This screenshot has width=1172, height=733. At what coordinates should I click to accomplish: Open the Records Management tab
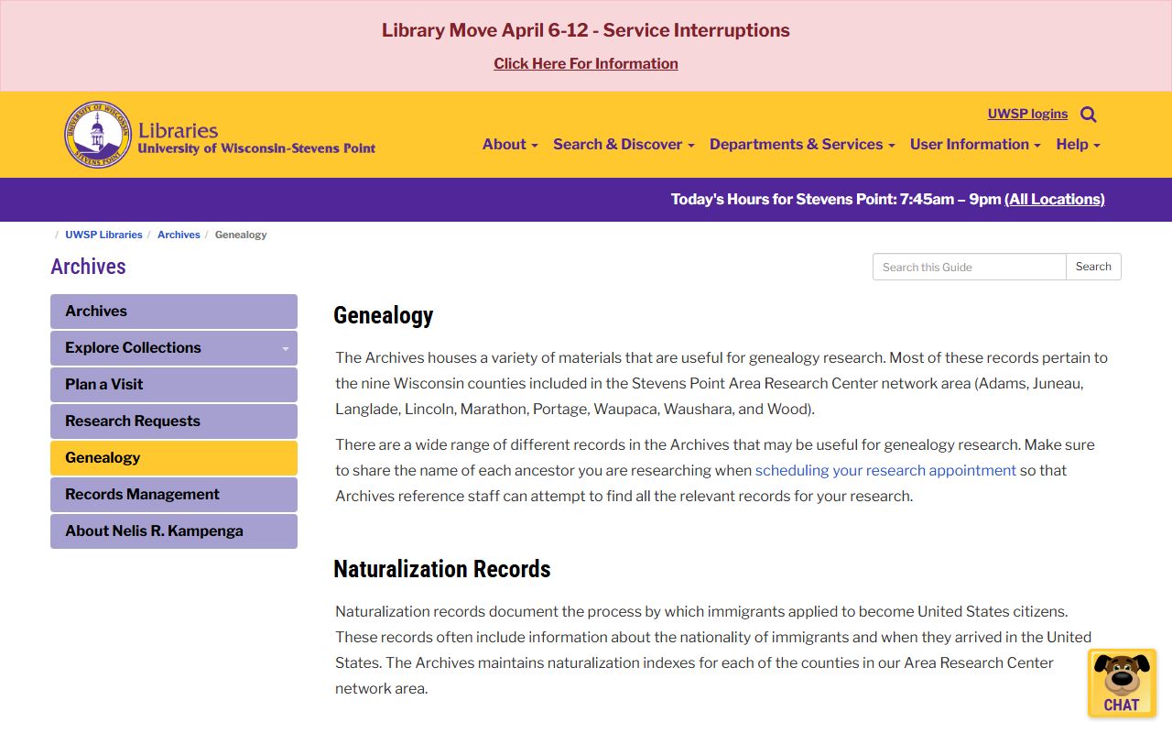pyautogui.click(x=174, y=495)
